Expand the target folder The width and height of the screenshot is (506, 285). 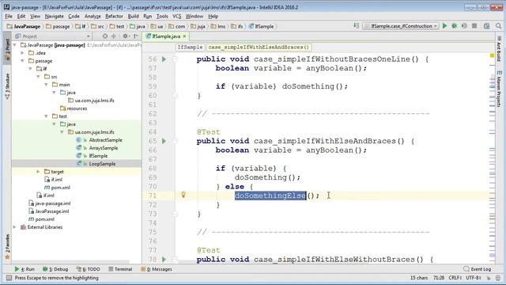tap(39, 172)
